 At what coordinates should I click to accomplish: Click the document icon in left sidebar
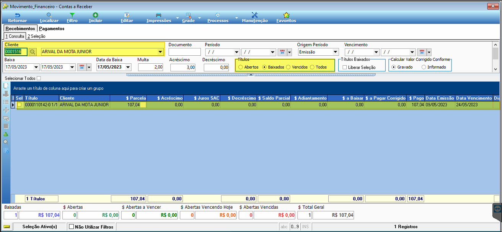(x=6, y=86)
